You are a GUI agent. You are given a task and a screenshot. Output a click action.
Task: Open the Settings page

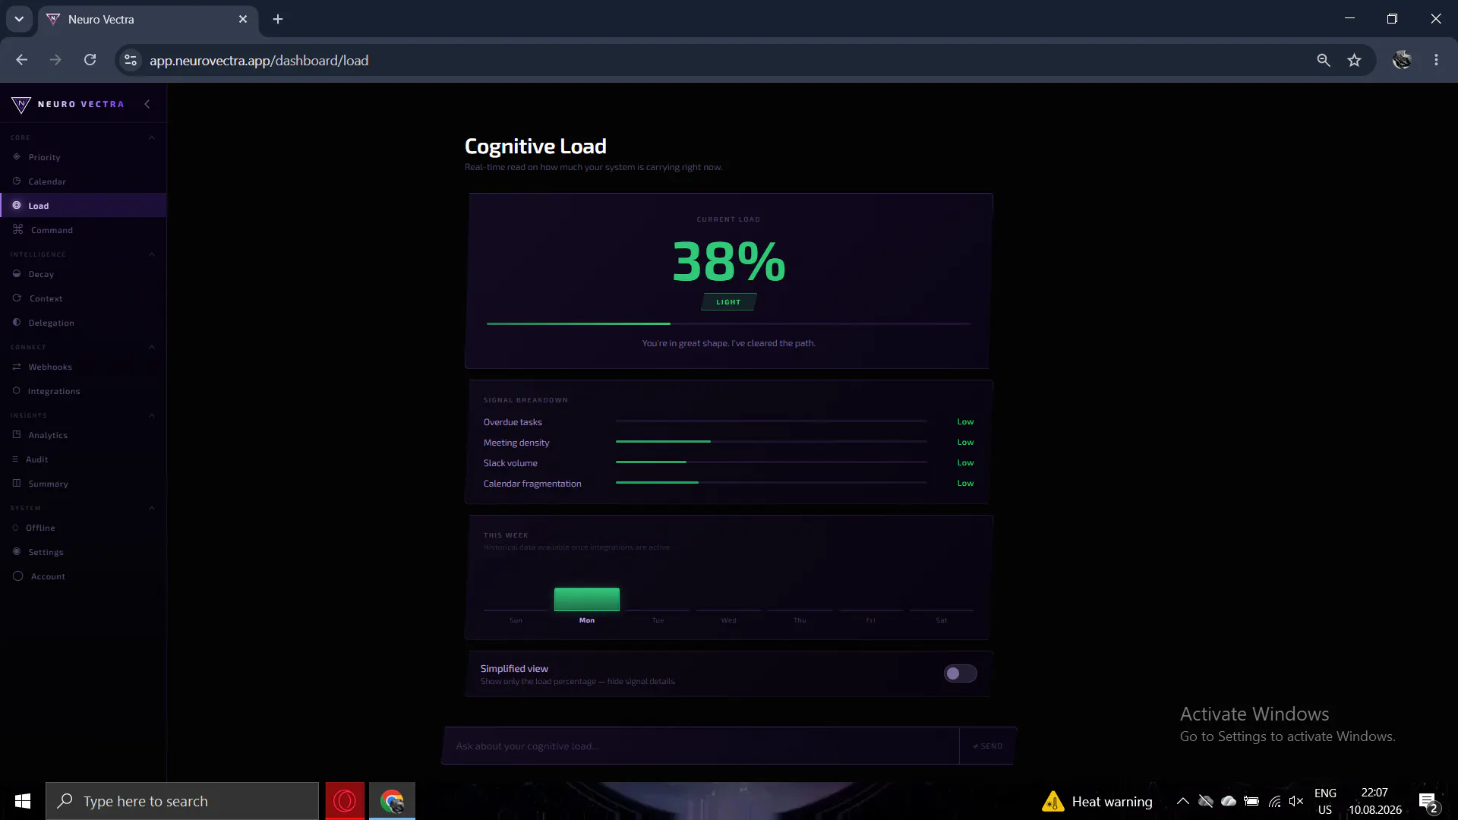tap(84, 552)
